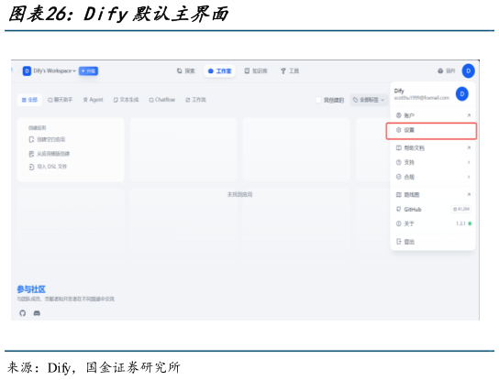
Task: Choose 从应用模板创建 option
Action: pos(50,154)
